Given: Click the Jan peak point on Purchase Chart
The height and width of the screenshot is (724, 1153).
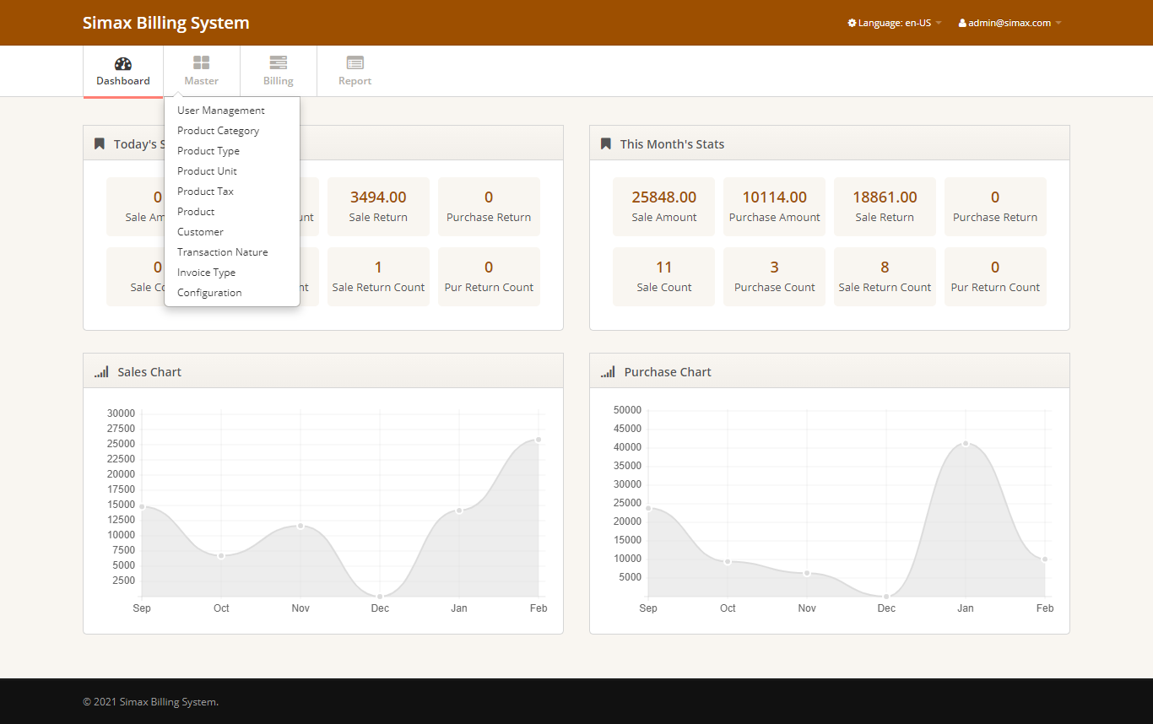Looking at the screenshot, I should (x=966, y=443).
